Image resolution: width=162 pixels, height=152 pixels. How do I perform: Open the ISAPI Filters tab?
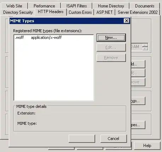click(76, 6)
